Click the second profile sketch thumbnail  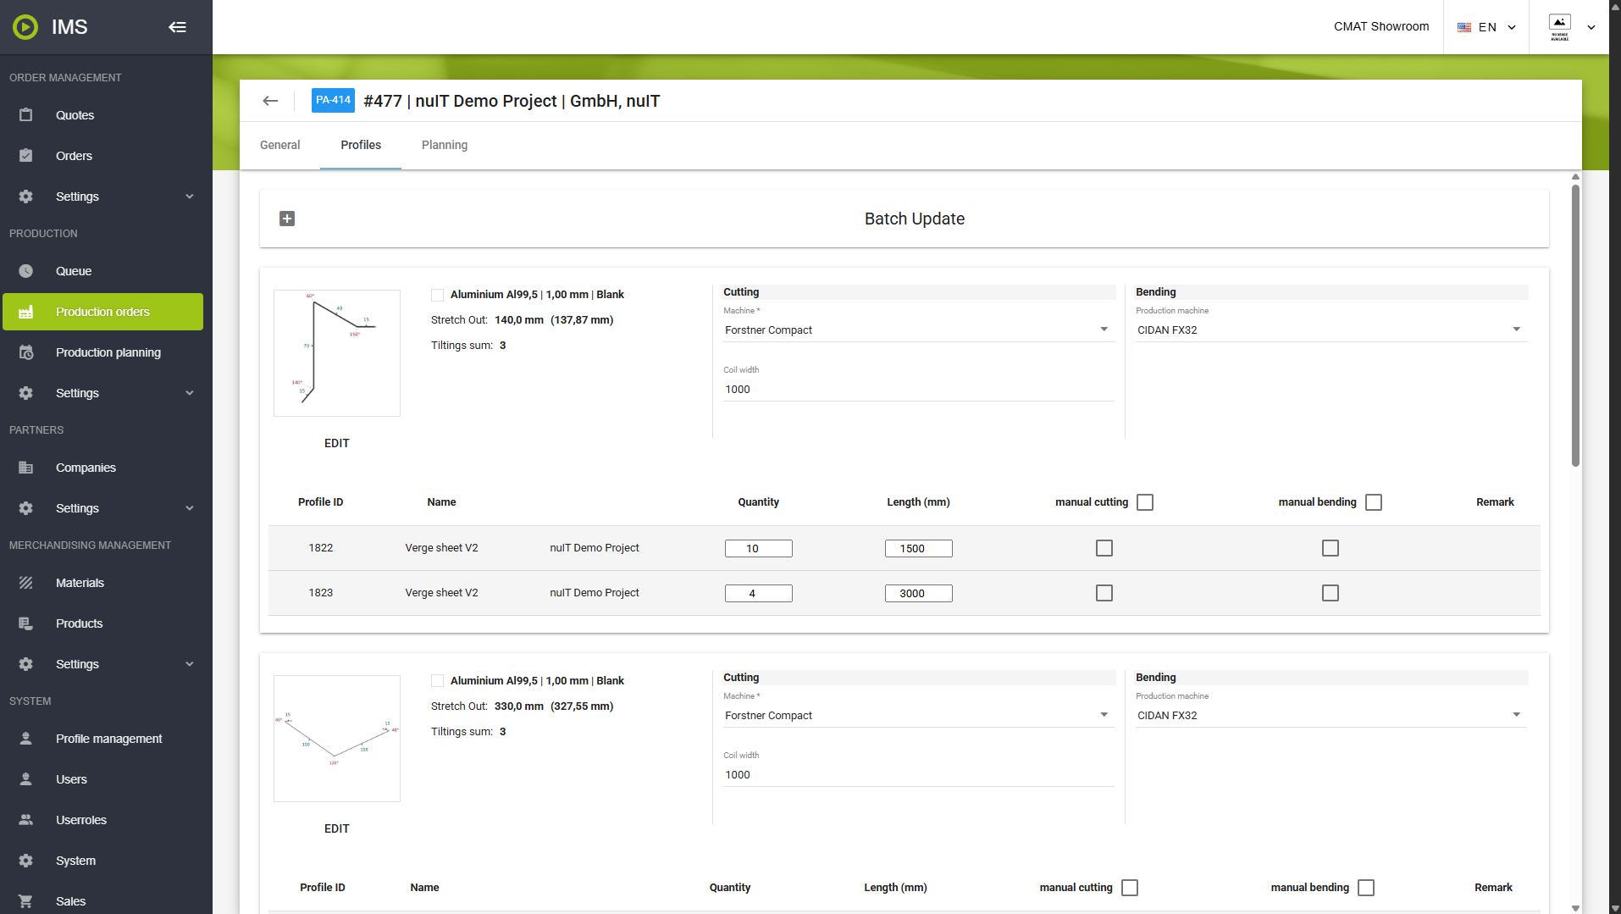coord(337,739)
